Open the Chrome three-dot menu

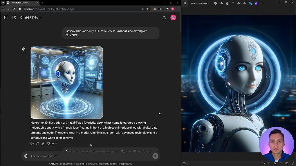pyautogui.click(x=178, y=9)
